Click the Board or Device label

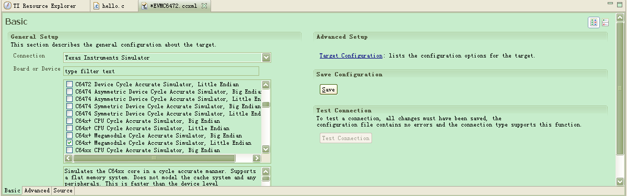coord(37,68)
